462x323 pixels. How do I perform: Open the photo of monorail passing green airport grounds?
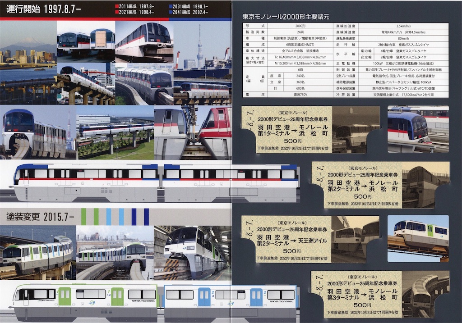(x=115, y=132)
